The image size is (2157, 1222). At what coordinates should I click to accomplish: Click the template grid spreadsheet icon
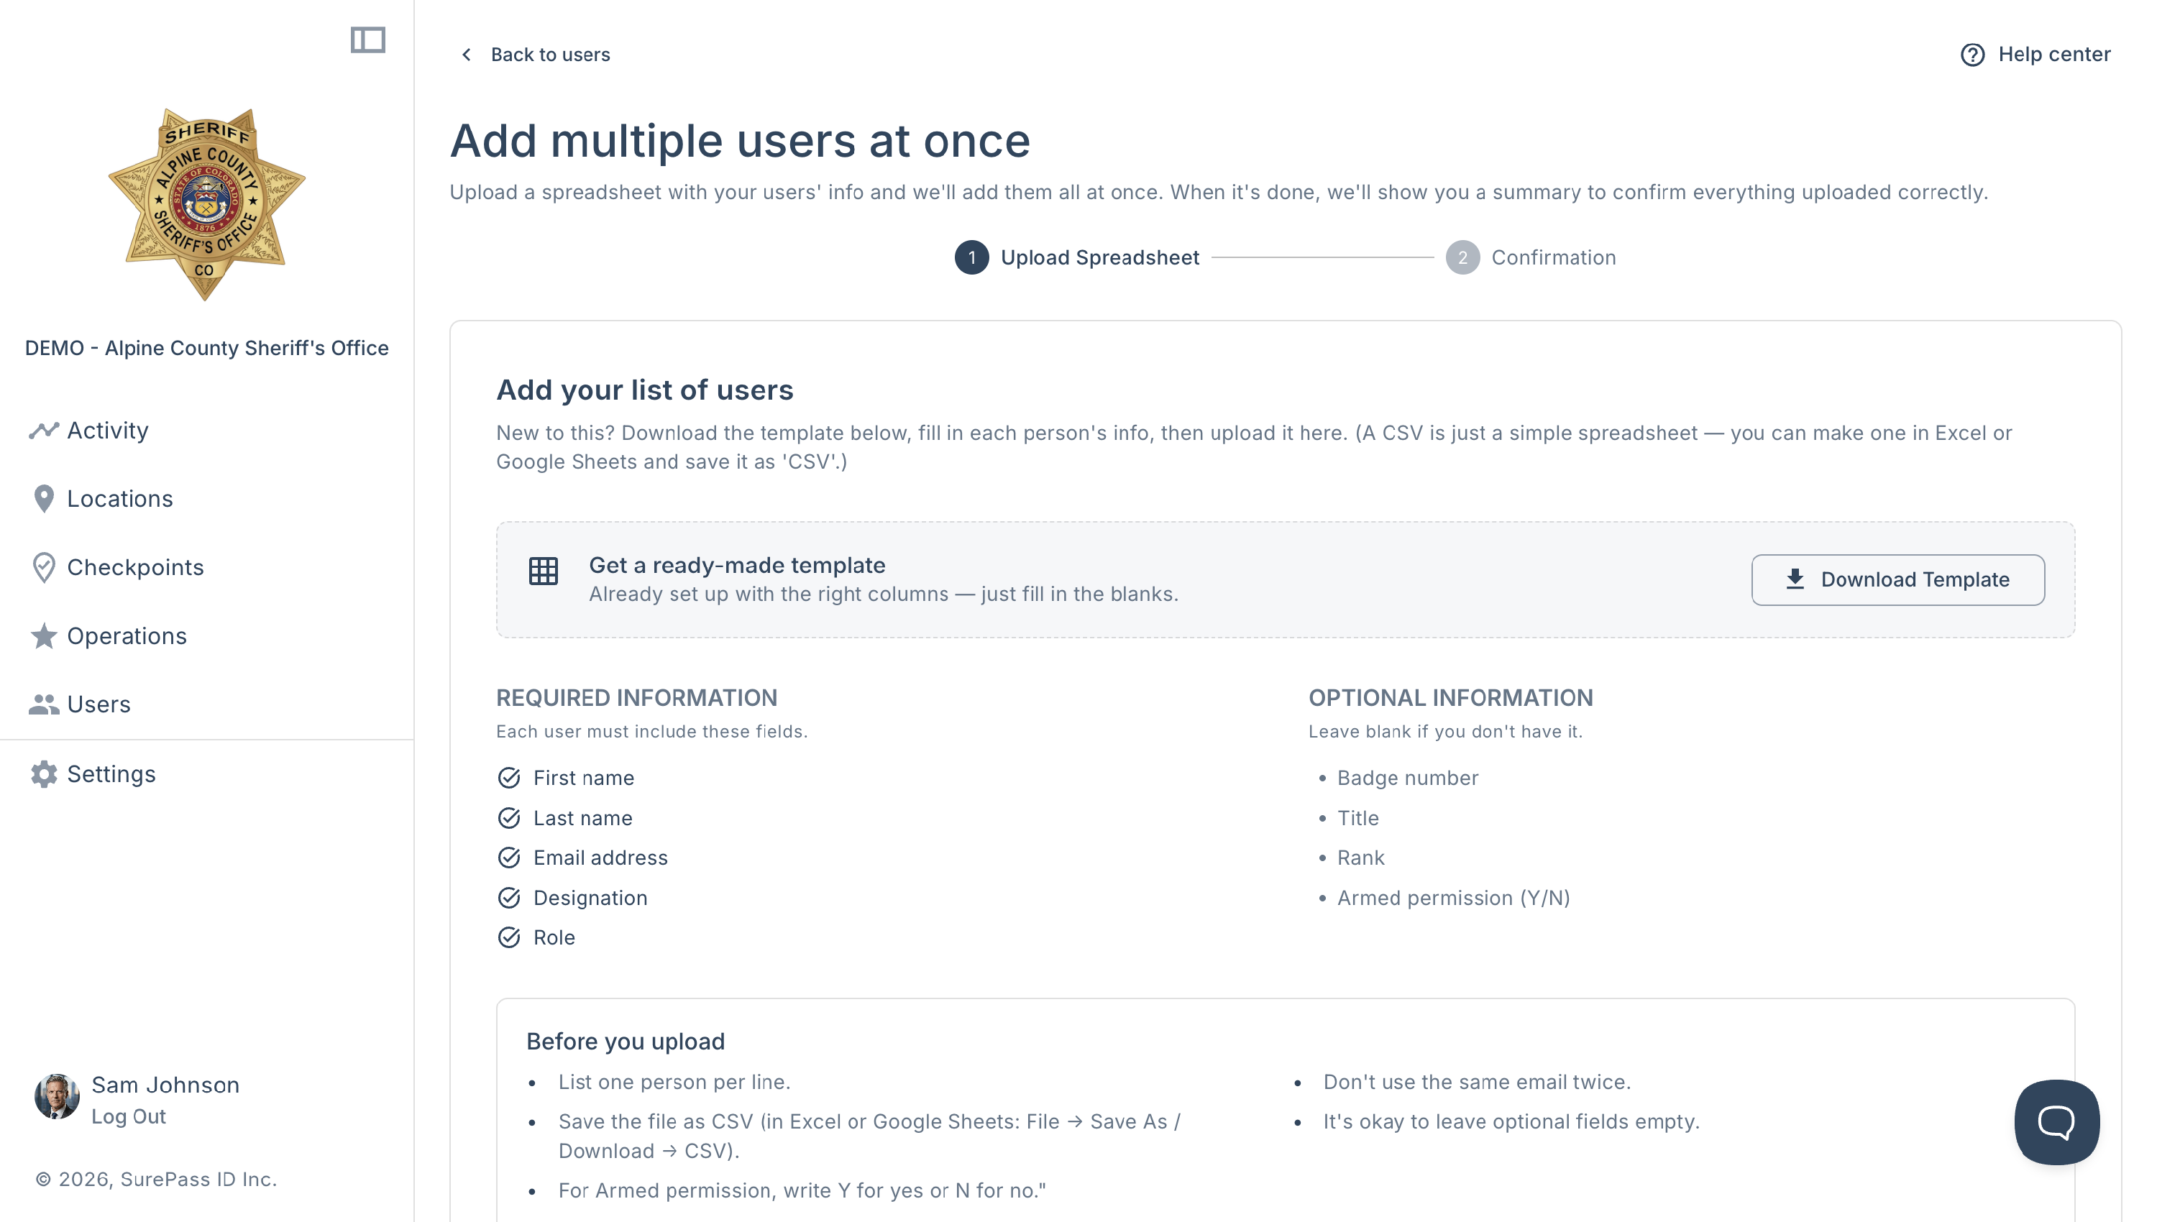[543, 571]
